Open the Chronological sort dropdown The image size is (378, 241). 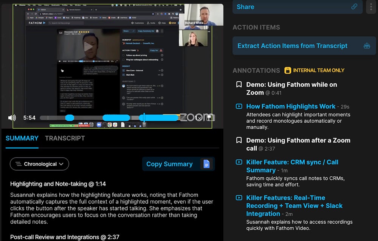coord(39,164)
